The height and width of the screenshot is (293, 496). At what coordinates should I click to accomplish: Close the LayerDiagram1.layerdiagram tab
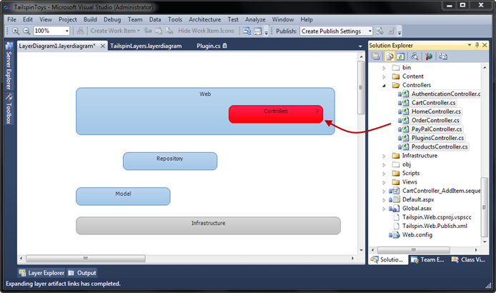coord(102,46)
